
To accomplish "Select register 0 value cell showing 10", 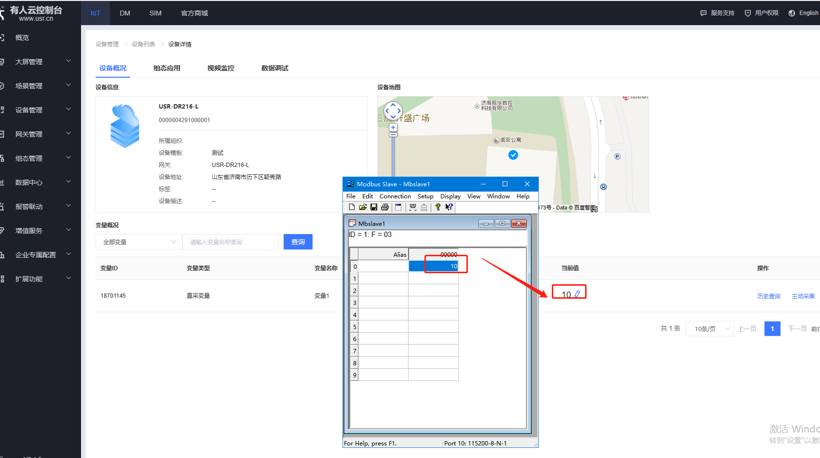I will [433, 266].
